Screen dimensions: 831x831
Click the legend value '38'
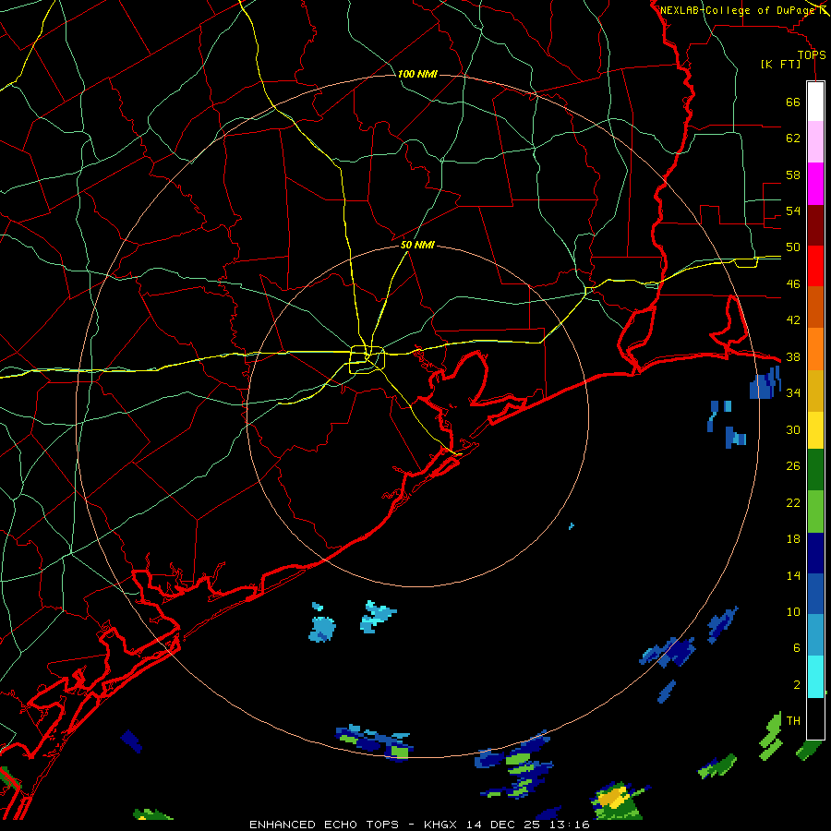coord(793,356)
